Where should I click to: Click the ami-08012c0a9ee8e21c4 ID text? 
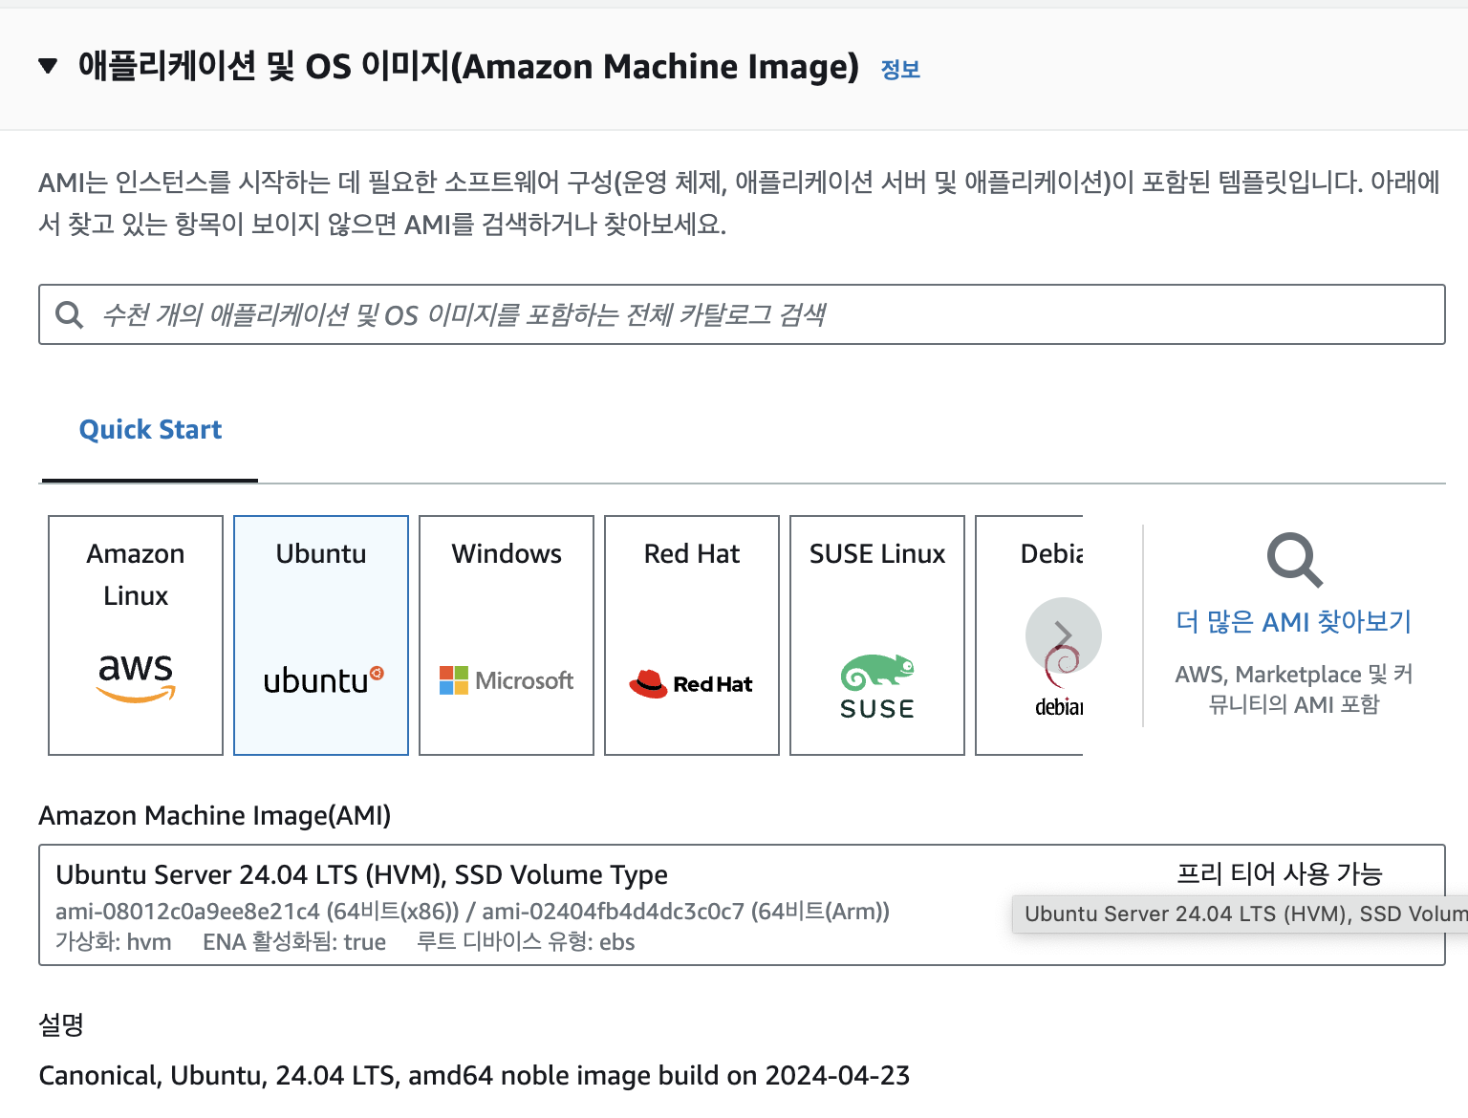pos(187,912)
